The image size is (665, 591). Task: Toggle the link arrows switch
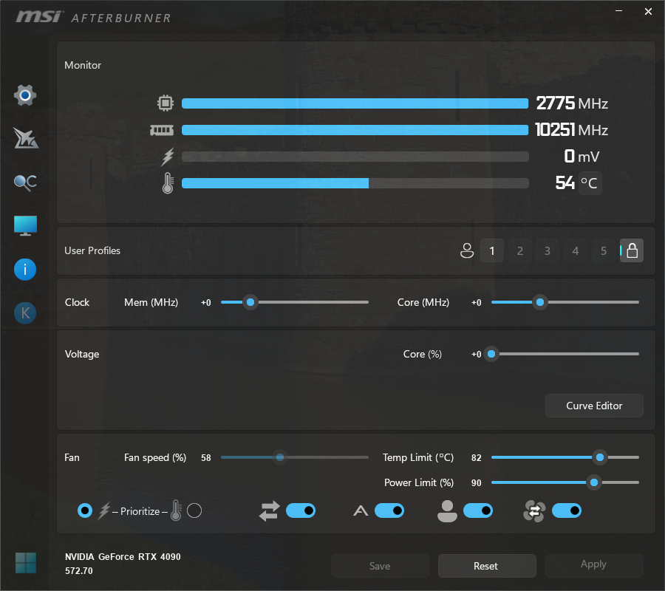301,510
